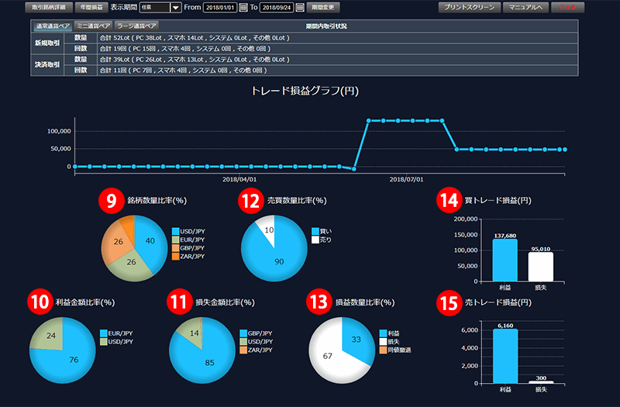This screenshot has height=407, width=620.
Task: Click ZAR/JPY legend swatch in 銘柄数量比率
Action: point(176,257)
